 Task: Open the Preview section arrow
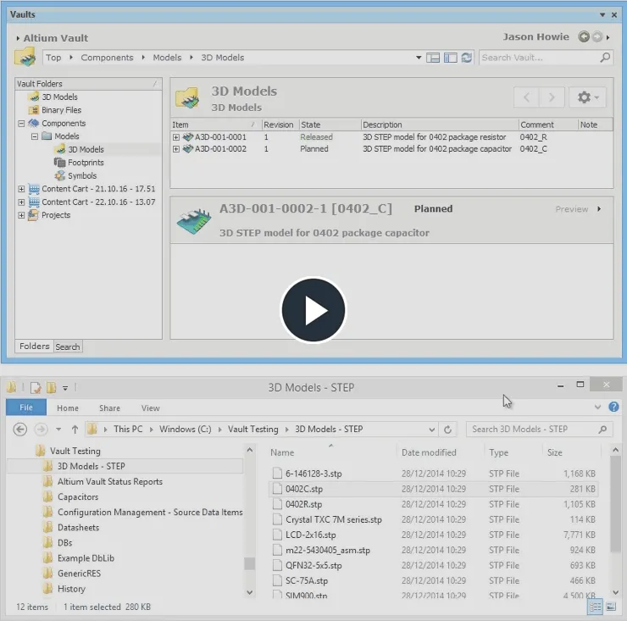point(599,208)
